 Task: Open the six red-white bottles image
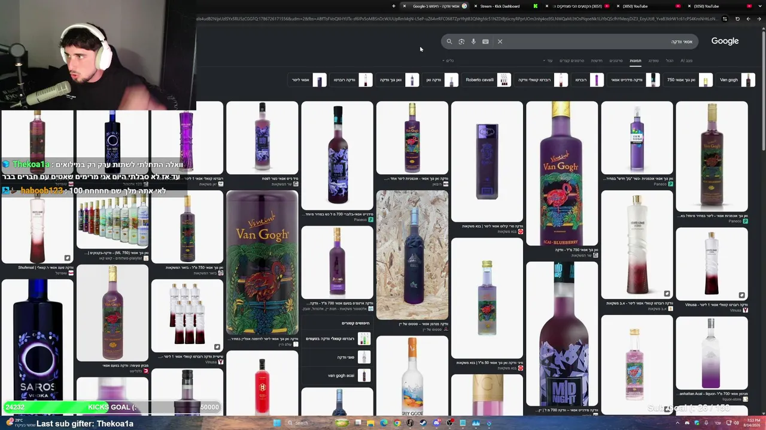187,316
